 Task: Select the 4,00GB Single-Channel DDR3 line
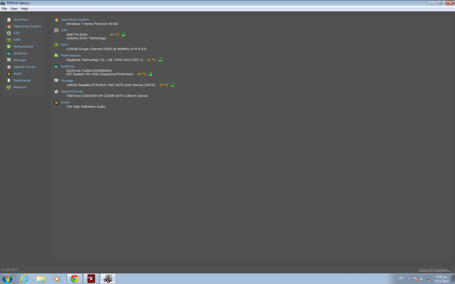pos(106,49)
